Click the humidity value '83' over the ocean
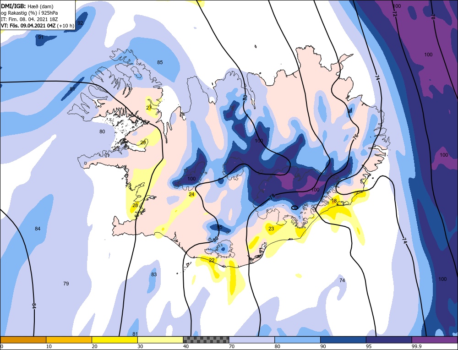Screen dimensions: 458x350 click(x=154, y=274)
